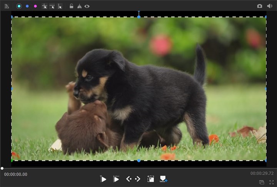The image size is (277, 187).
Task: Enter fullscreen preview with expand icon
Action: (272, 182)
